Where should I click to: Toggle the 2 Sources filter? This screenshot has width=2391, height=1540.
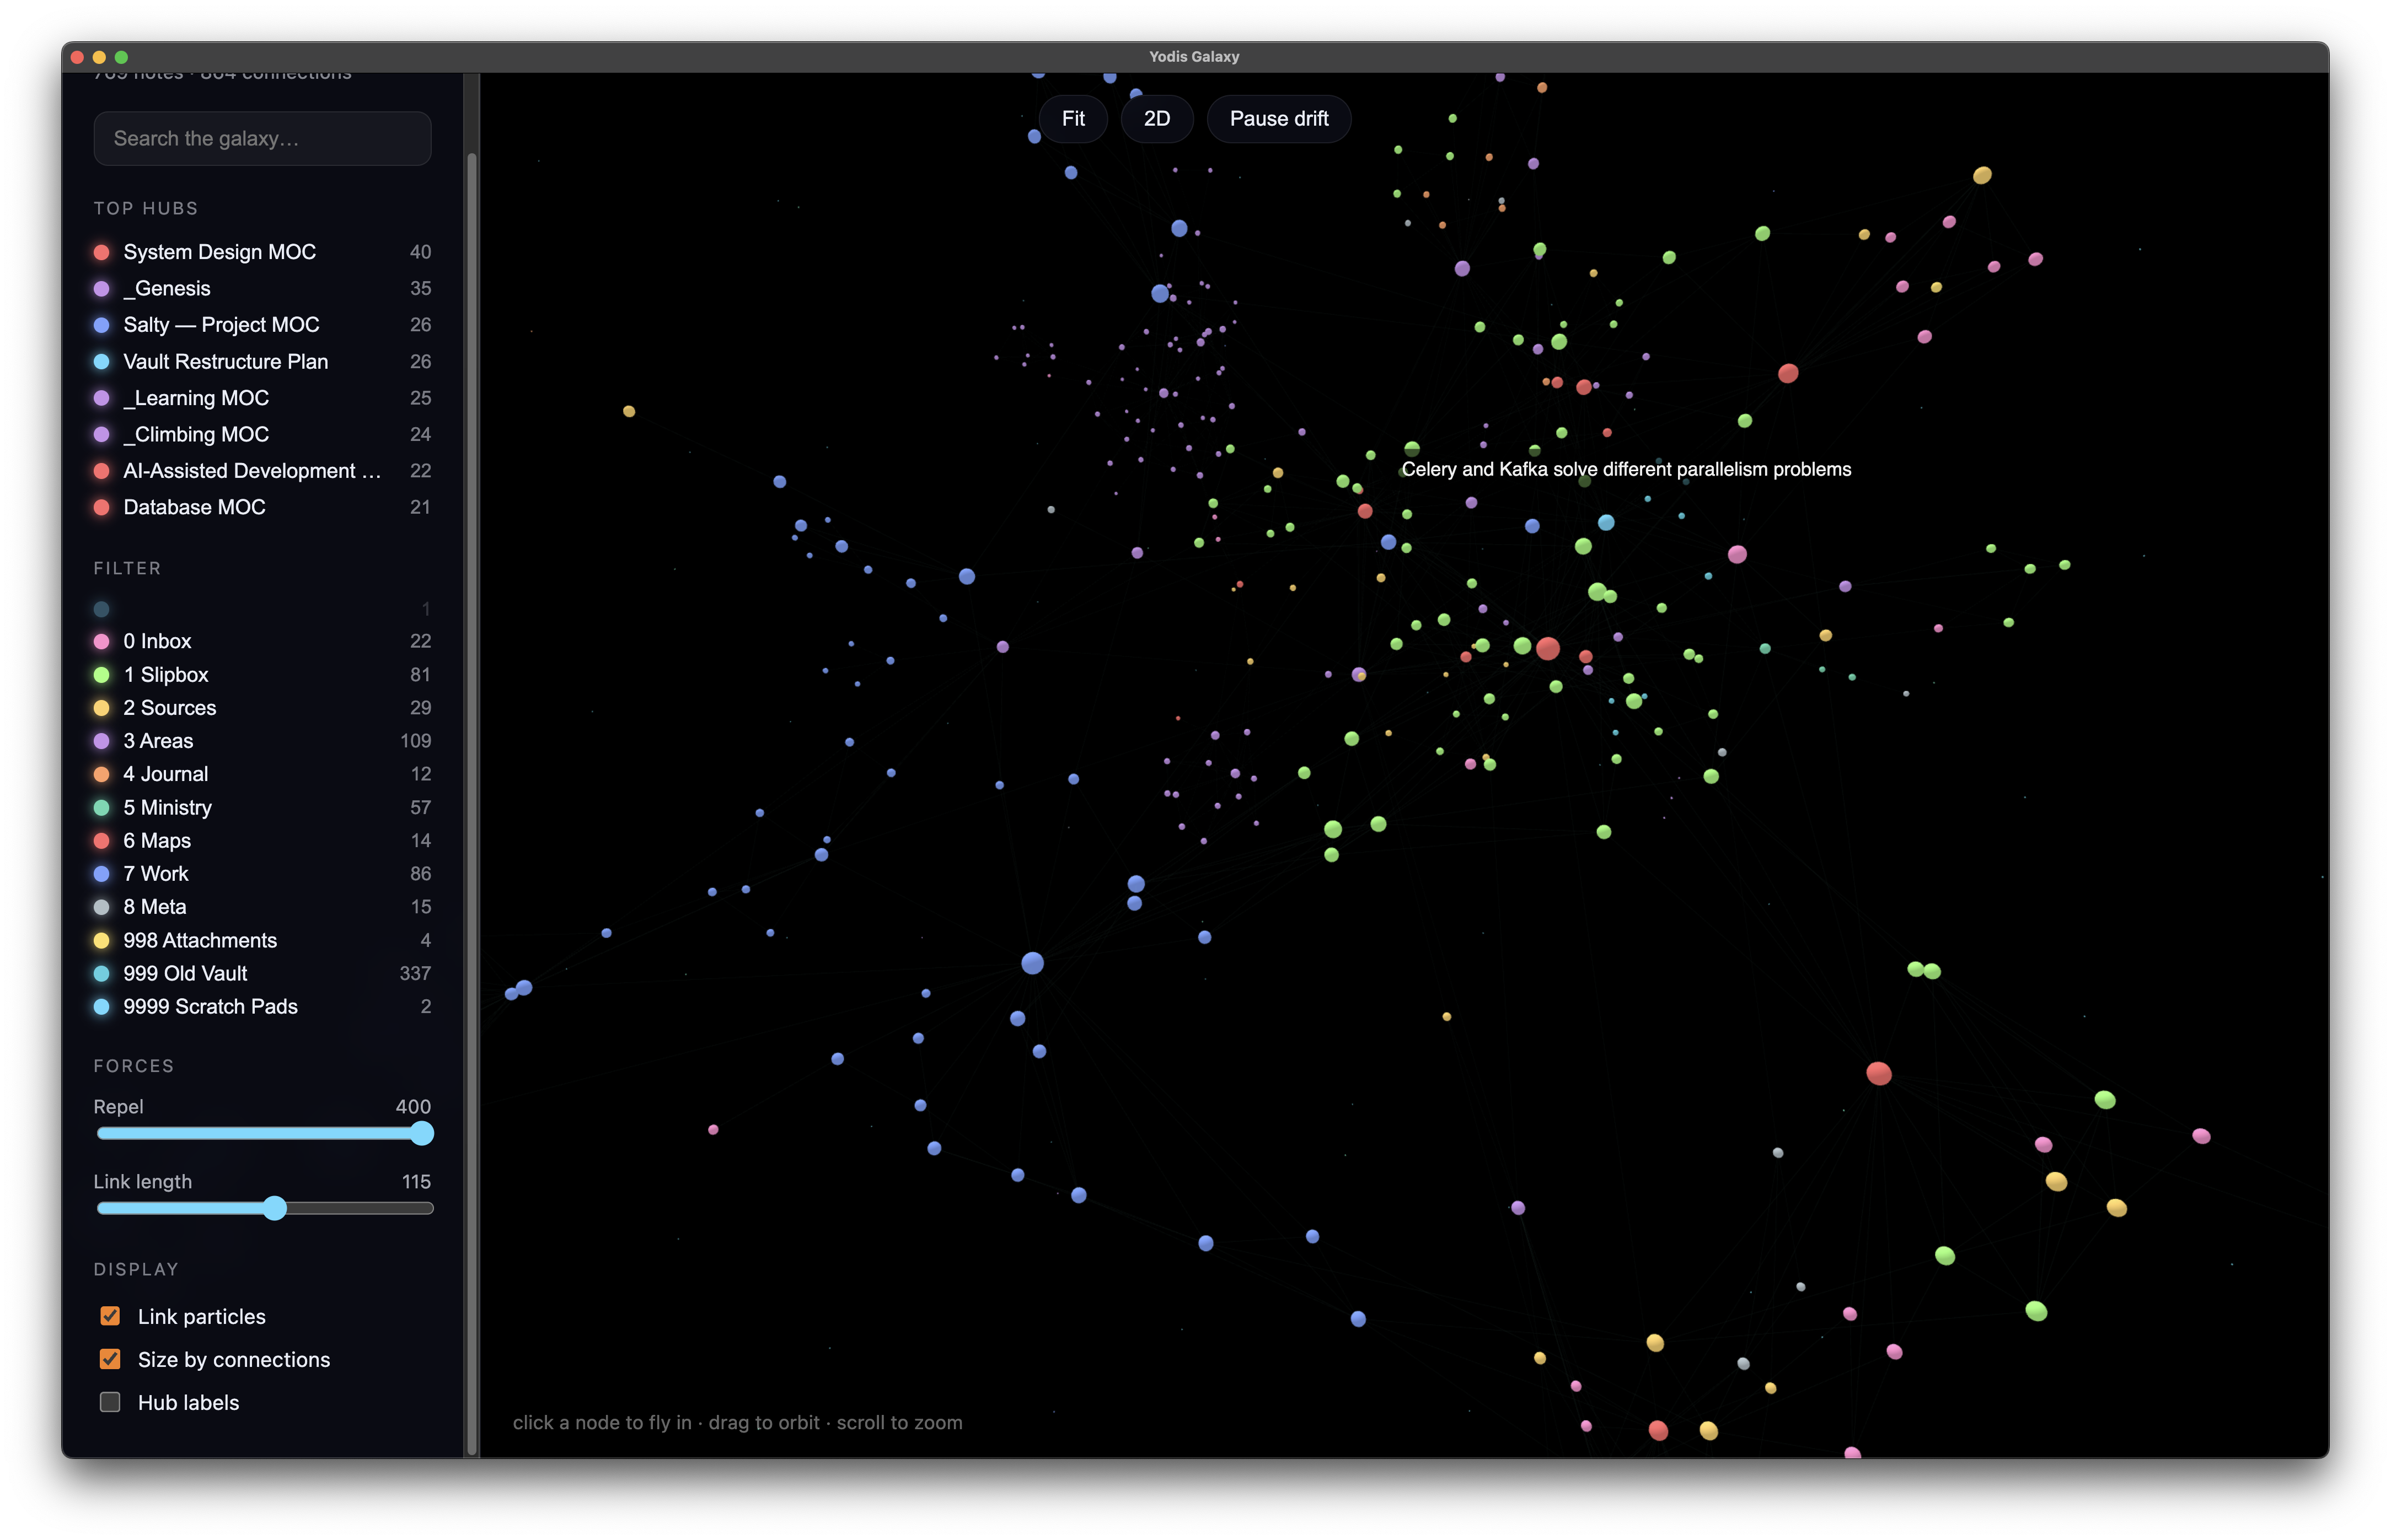point(262,708)
